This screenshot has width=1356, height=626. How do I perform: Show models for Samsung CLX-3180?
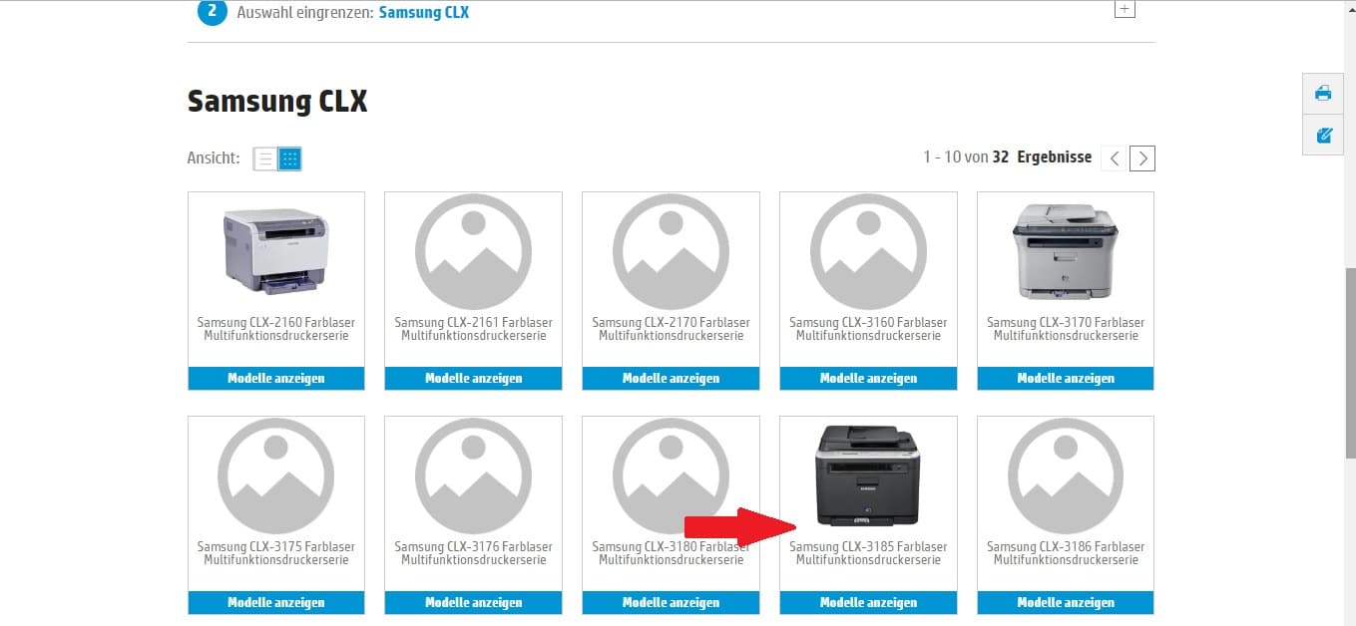672,603
